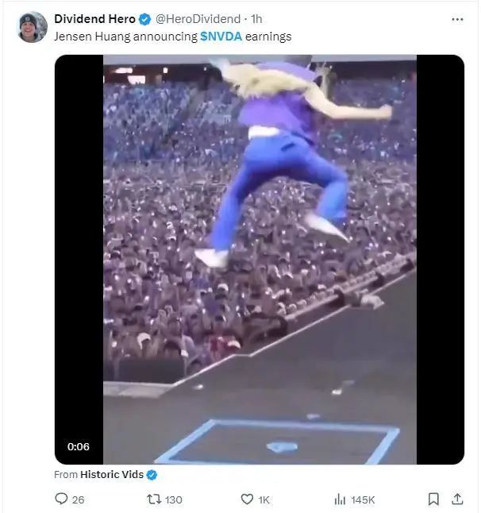Screen dimensions: 481x513
Task: Like the post with the heart icon
Action: 247,499
